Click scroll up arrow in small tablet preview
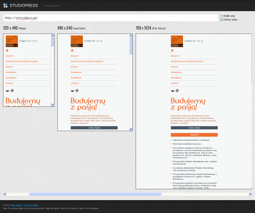 pos(131,35)
